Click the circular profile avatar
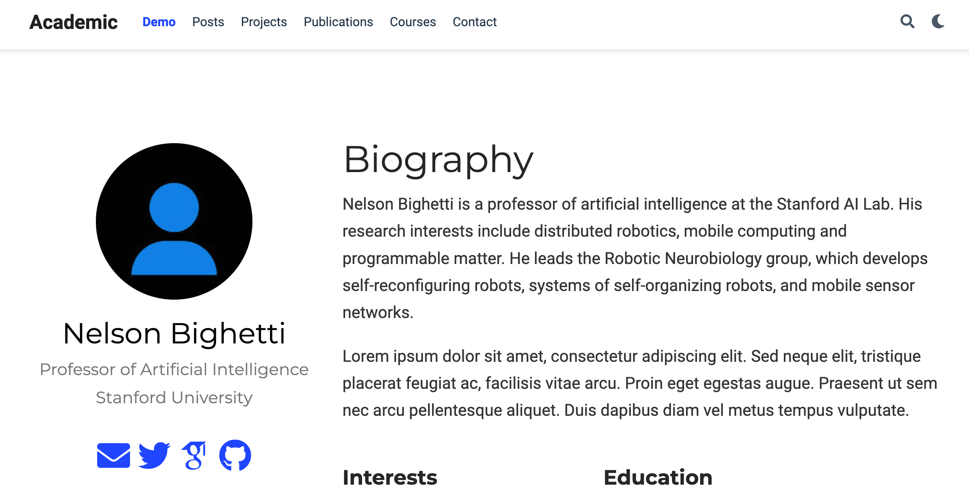 [174, 221]
